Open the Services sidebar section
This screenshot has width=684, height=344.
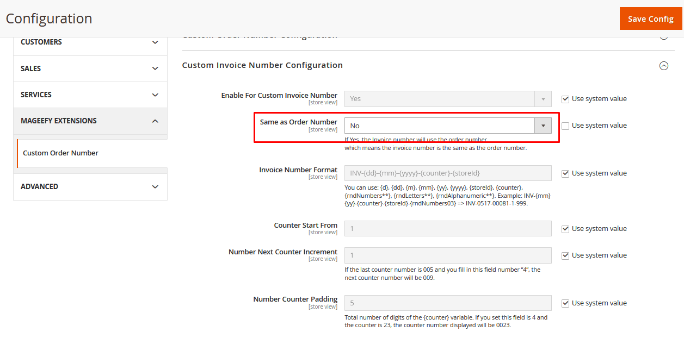(90, 95)
